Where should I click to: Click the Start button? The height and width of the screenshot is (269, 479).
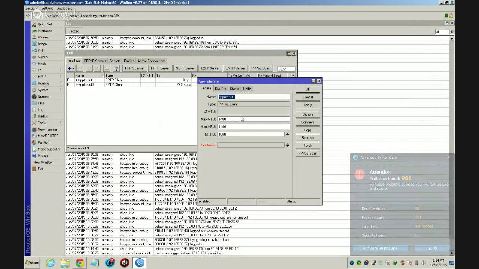click(32, 263)
